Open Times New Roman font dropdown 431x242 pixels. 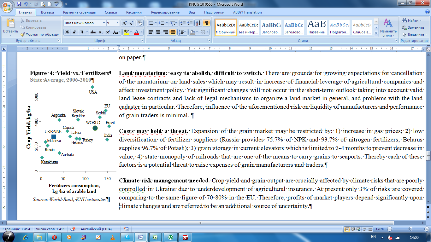104,23
